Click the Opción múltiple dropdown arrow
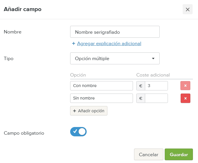This screenshot has width=198, height=163. tap(153, 58)
